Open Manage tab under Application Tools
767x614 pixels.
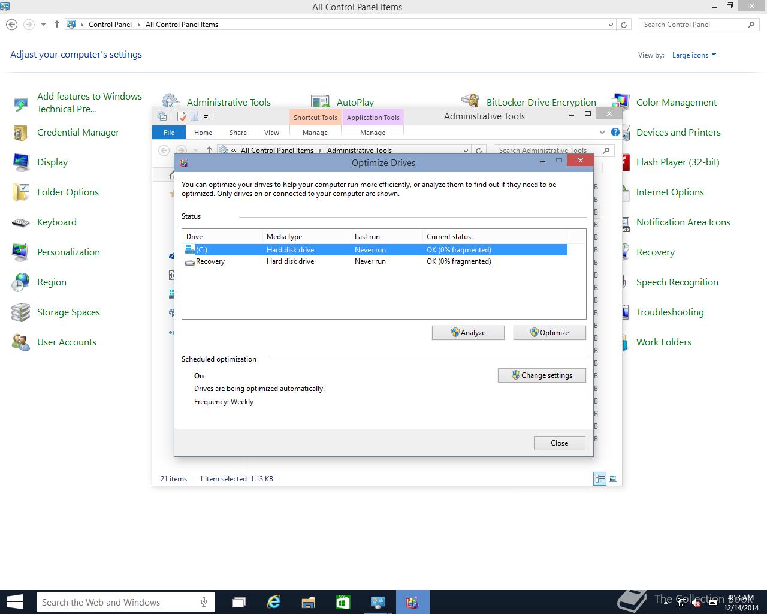[373, 133]
